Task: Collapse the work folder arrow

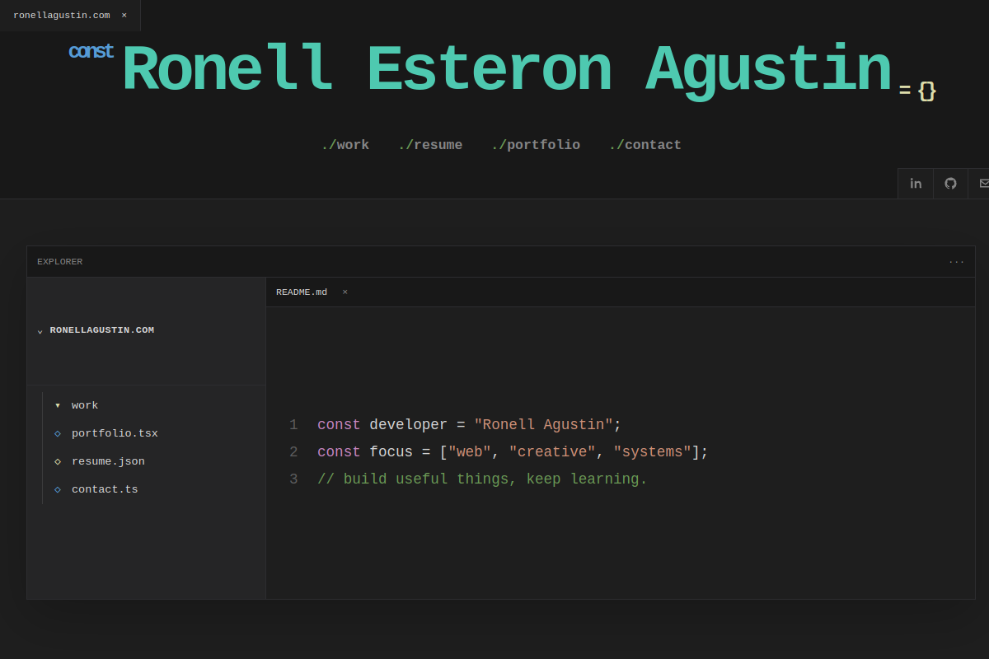Action: click(58, 405)
